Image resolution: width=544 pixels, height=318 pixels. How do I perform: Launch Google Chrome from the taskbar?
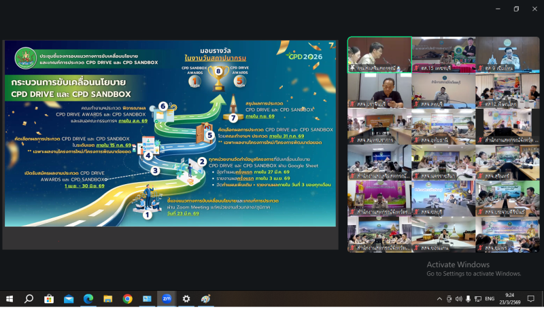127,298
